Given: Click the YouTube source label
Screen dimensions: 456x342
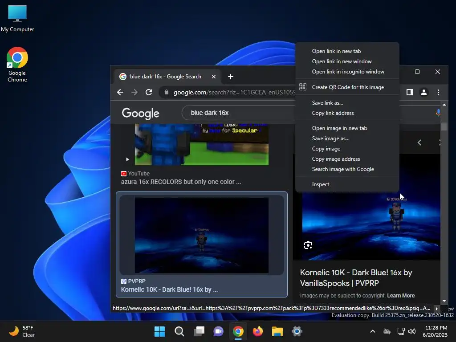Looking at the screenshot, I should [x=135, y=173].
